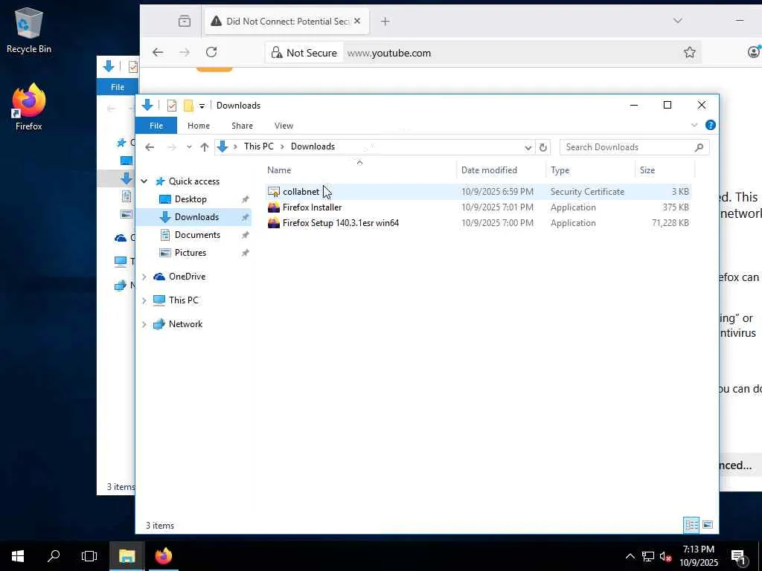
Task: Click Properties icon in Explorer quick access toolbar
Action: 172,106
